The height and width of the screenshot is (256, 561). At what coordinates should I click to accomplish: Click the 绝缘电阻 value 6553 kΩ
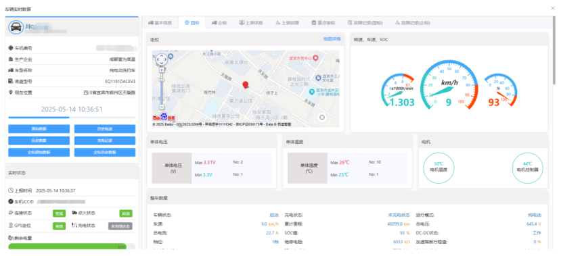401,242
